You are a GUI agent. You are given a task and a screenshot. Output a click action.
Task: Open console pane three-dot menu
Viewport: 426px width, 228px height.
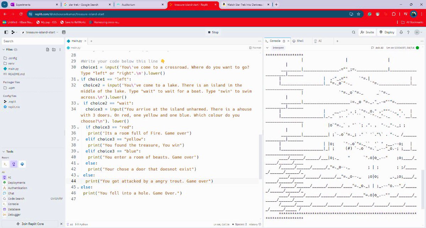tap(422, 41)
